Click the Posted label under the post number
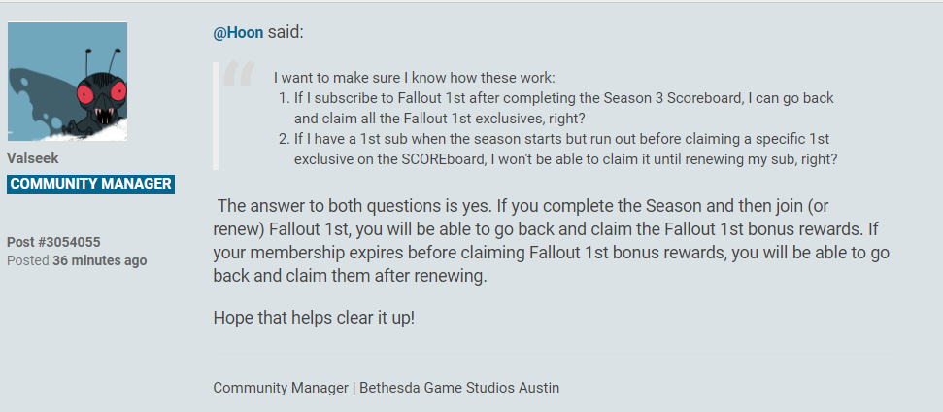This screenshot has height=412, width=943. (x=27, y=261)
